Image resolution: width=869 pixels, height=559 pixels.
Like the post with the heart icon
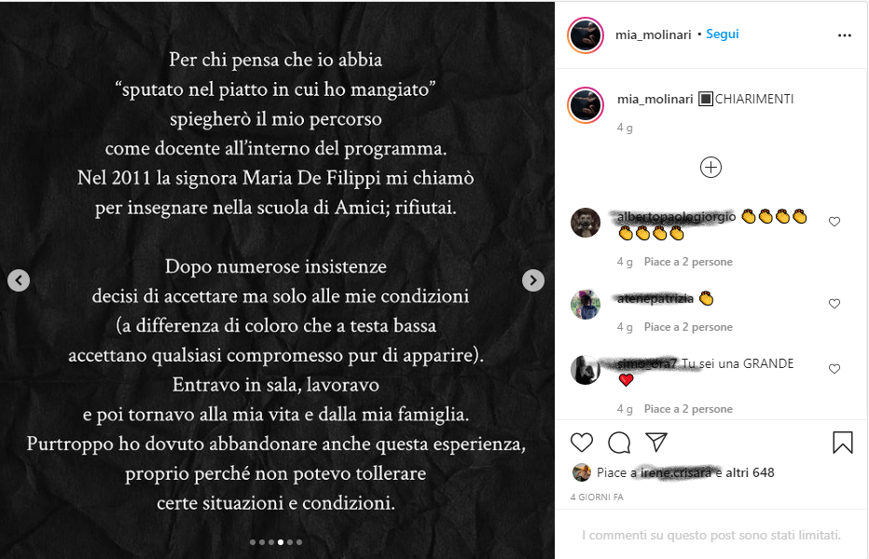tap(582, 443)
